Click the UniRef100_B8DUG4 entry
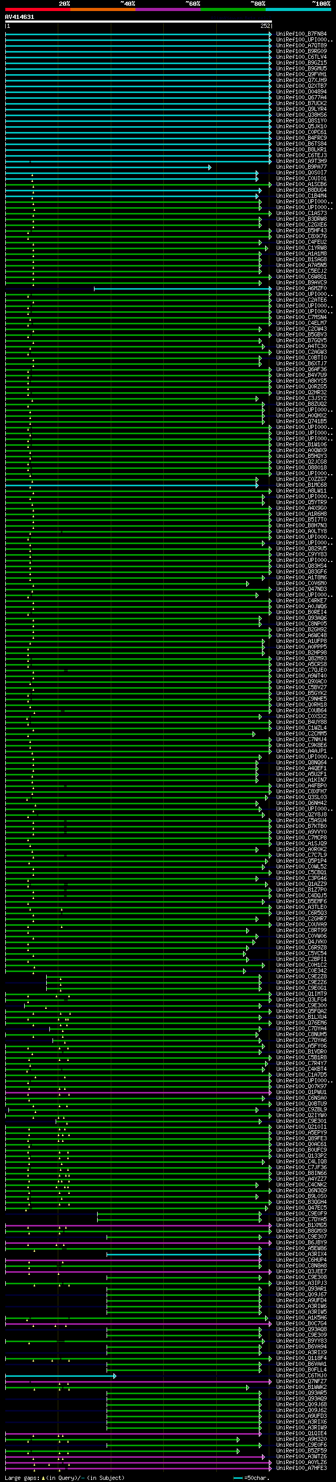Viewport: 336px width, 1482px height. click(301, 190)
